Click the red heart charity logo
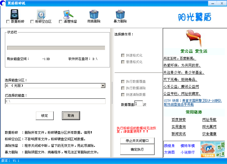This screenshot has height=164, width=227. click(195, 39)
